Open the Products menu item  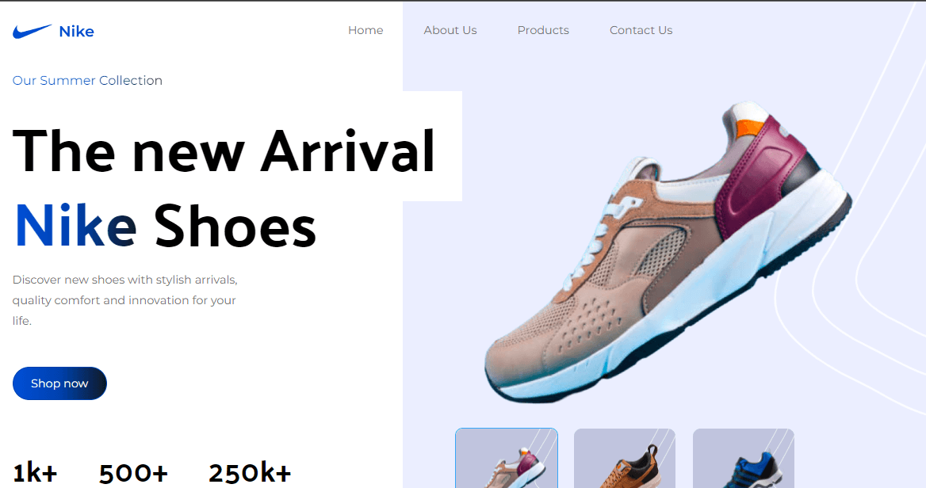pos(543,30)
